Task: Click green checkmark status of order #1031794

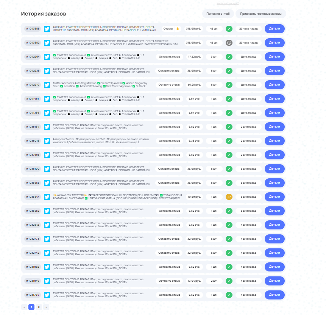Action: pos(229,295)
